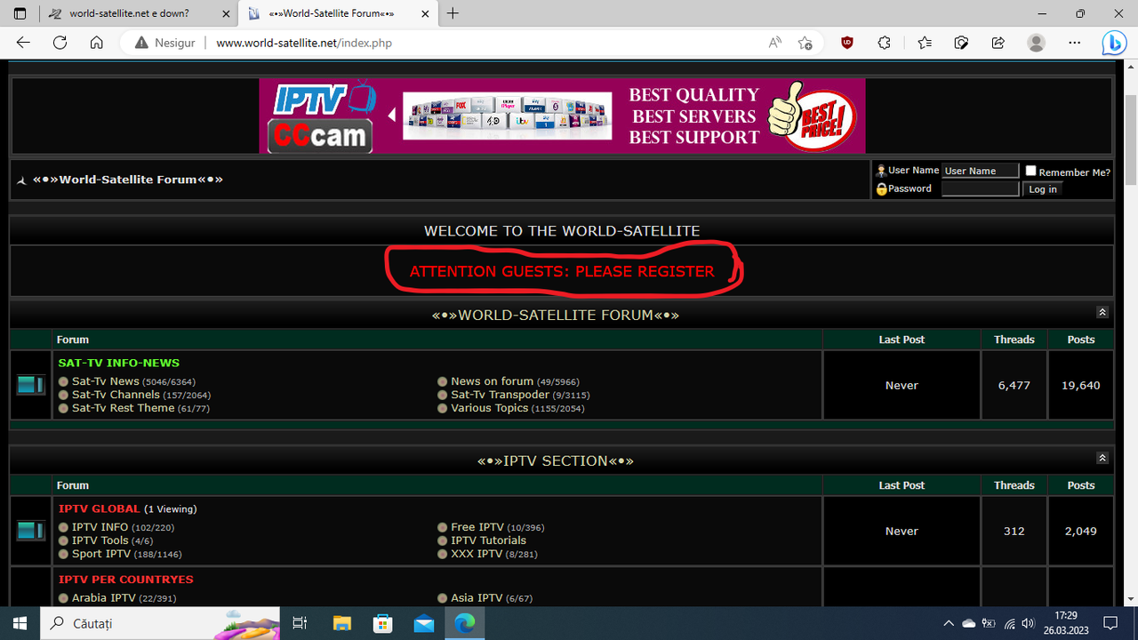This screenshot has width=1138, height=640.
Task: Open the notification center
Action: [1110, 623]
